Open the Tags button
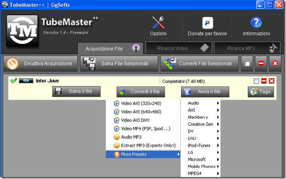The image size is (286, 179). (260, 92)
